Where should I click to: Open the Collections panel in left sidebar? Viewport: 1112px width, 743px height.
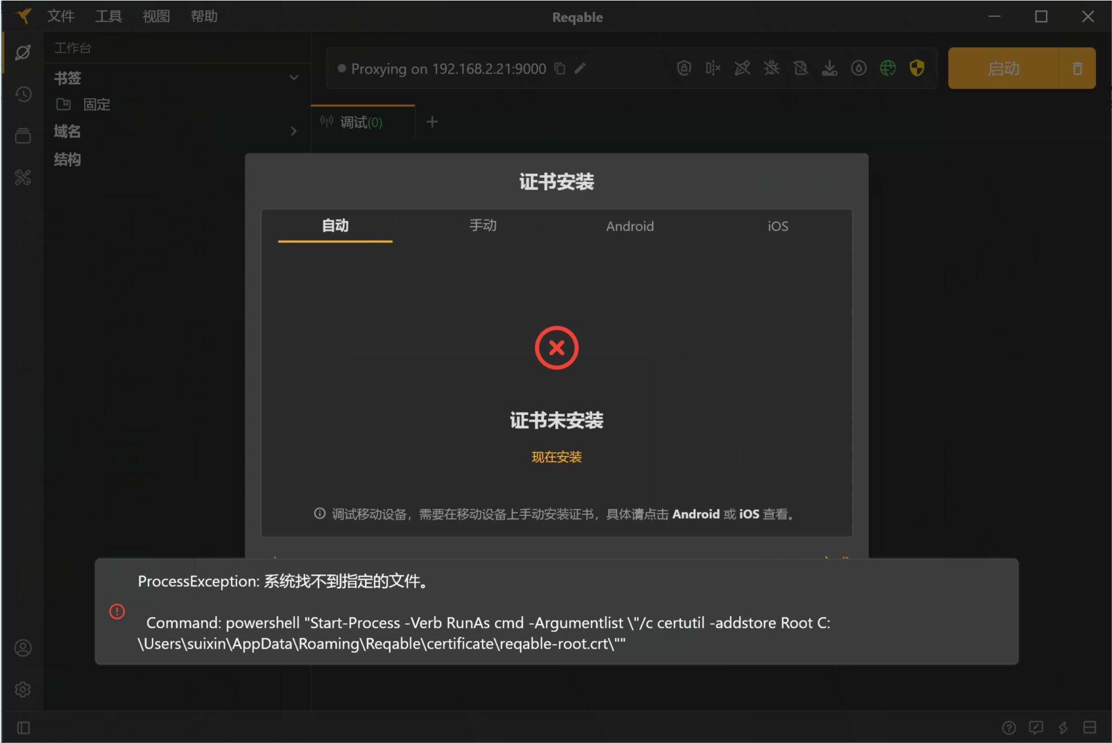[23, 136]
